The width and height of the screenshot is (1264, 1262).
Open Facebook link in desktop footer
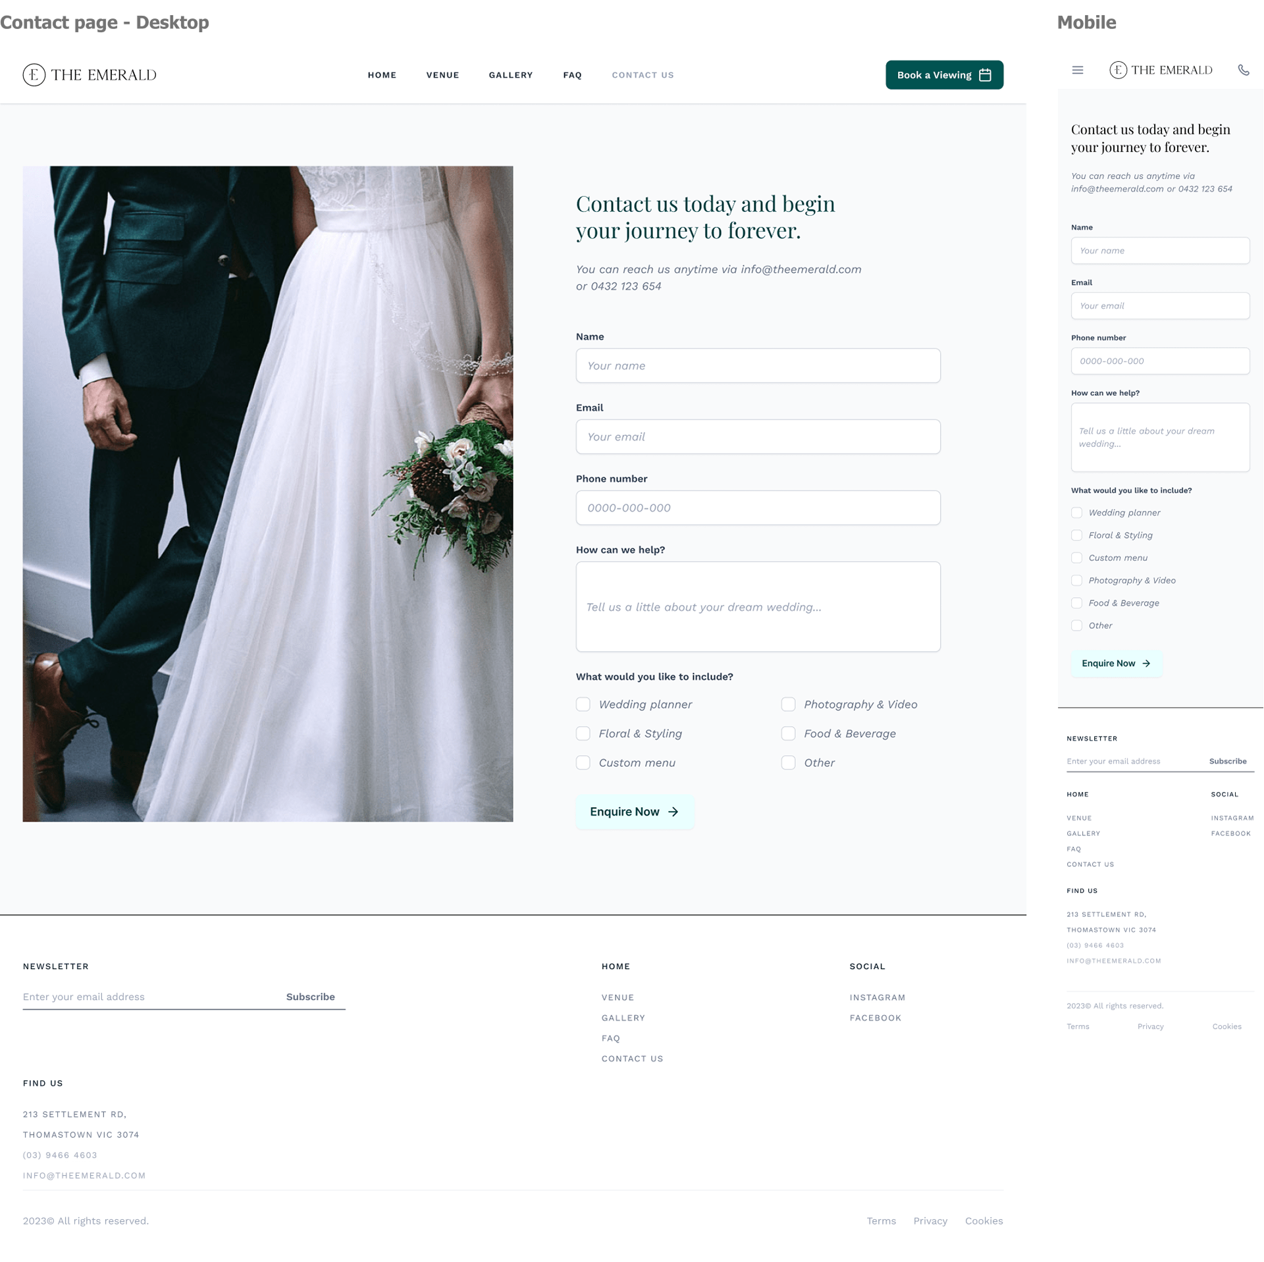click(875, 1018)
